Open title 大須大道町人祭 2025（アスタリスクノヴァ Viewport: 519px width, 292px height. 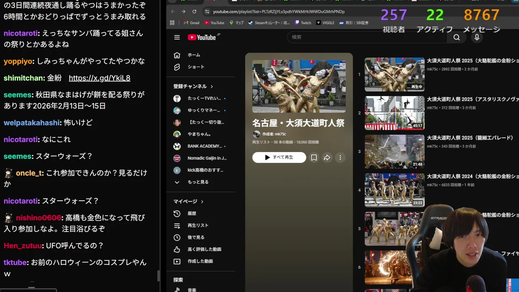pyautogui.click(x=473, y=99)
